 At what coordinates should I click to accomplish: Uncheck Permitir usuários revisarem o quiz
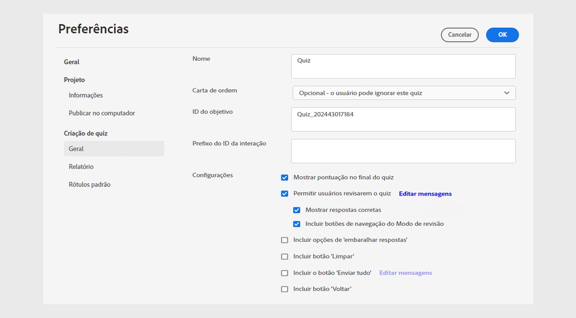[x=284, y=194]
